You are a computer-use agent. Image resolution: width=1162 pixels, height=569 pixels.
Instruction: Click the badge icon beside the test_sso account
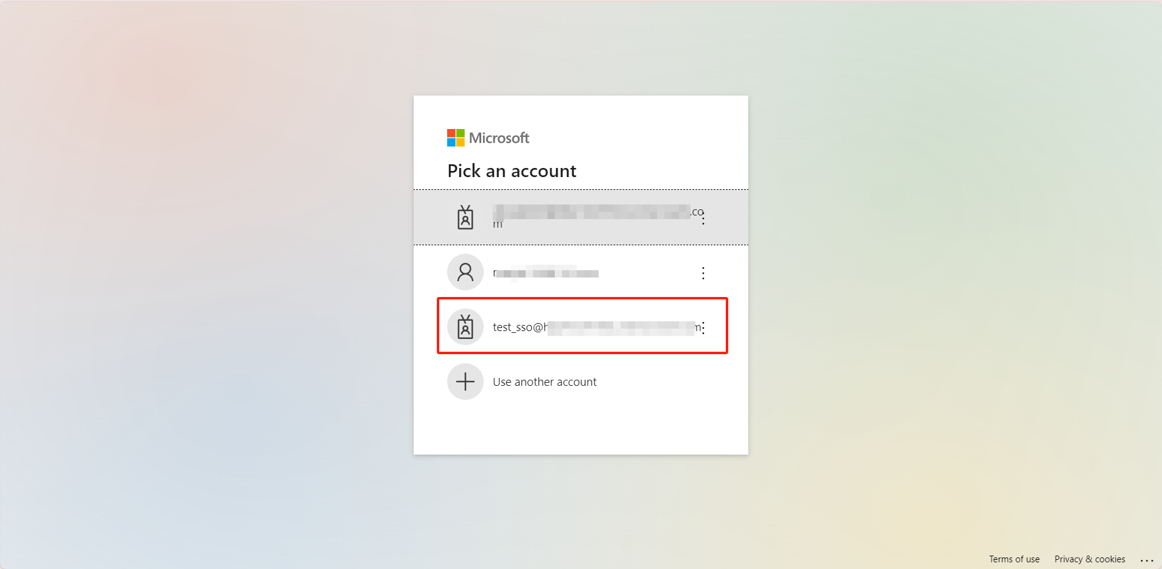(x=465, y=327)
